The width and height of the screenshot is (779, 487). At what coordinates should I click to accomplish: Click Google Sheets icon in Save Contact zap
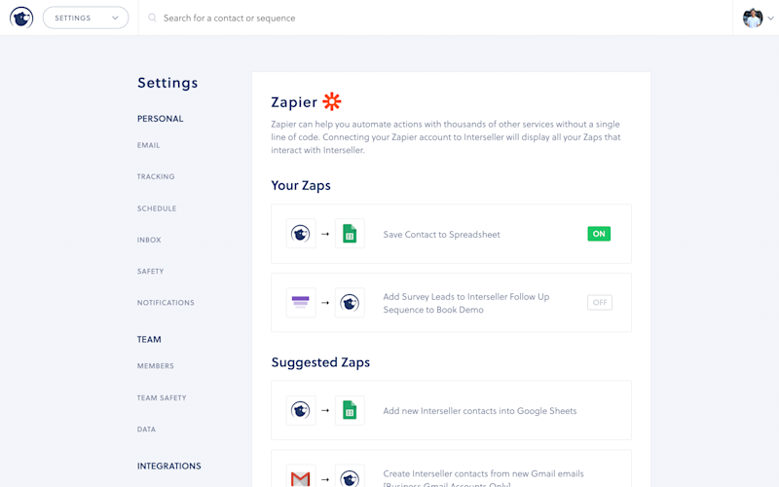(350, 234)
